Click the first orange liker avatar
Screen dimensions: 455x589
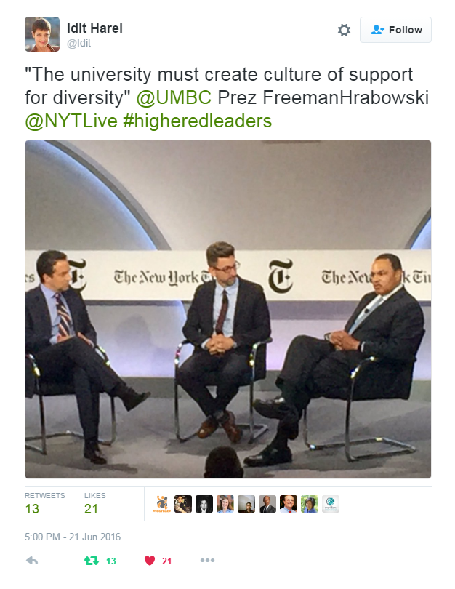pyautogui.click(x=162, y=504)
